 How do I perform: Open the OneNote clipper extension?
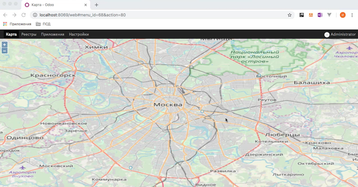click(x=320, y=15)
